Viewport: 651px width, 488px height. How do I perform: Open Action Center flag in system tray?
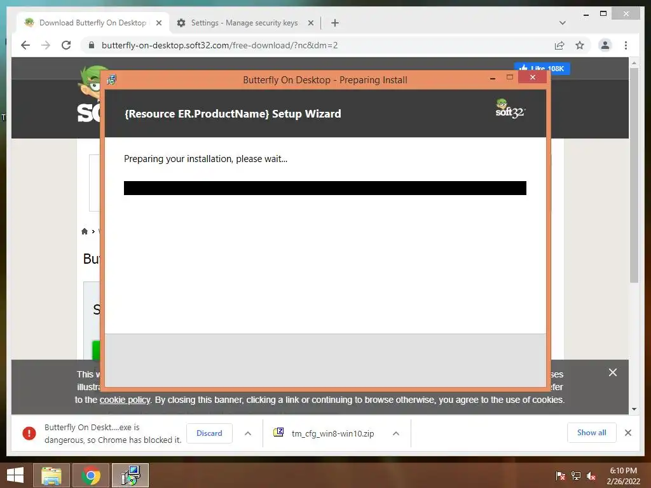point(560,476)
